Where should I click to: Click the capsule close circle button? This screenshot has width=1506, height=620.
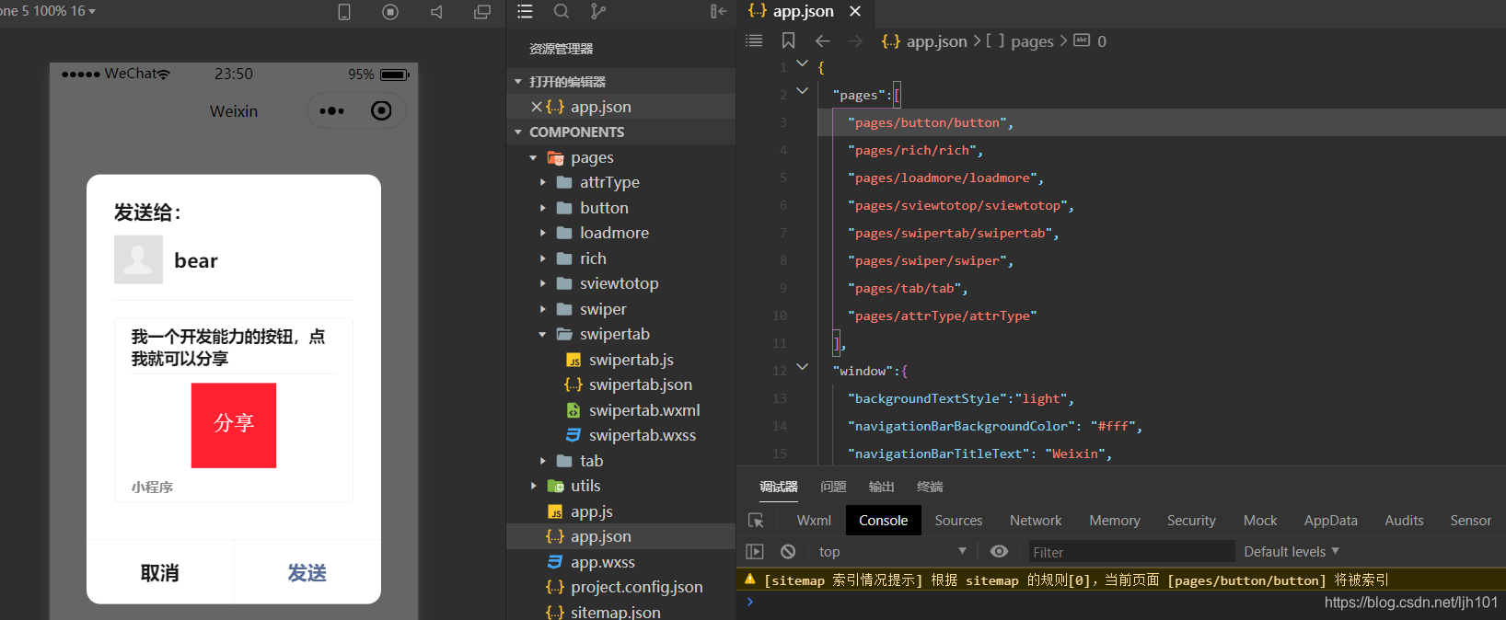381,111
